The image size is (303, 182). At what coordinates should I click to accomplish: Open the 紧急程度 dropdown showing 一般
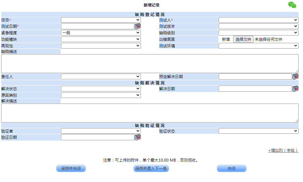pyautogui.click(x=101, y=33)
